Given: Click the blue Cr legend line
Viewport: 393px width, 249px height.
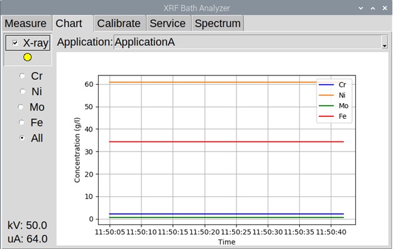Looking at the screenshot, I should click(326, 85).
